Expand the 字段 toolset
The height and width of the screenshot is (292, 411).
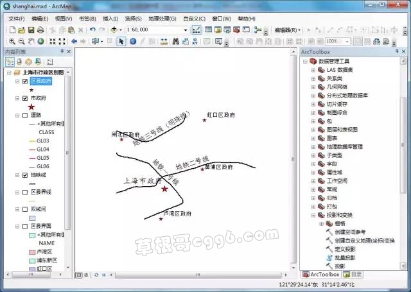[x=313, y=164]
